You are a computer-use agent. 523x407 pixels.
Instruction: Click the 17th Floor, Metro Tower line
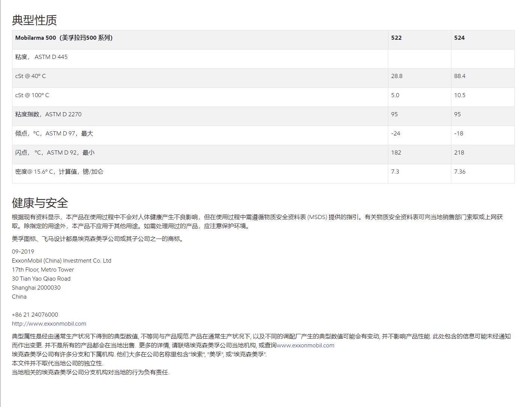(43, 270)
